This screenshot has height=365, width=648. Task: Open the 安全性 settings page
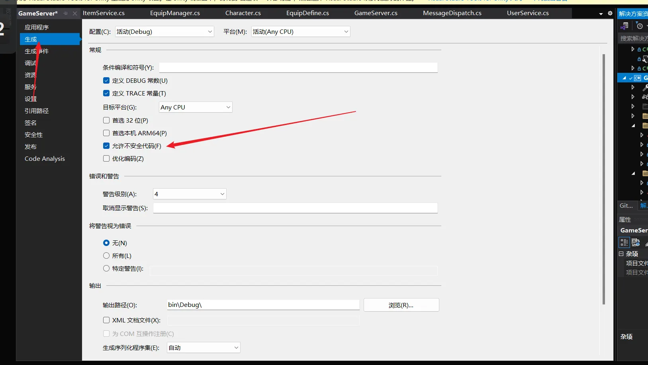click(50, 135)
